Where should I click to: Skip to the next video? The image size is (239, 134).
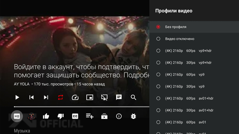tap(46, 97)
